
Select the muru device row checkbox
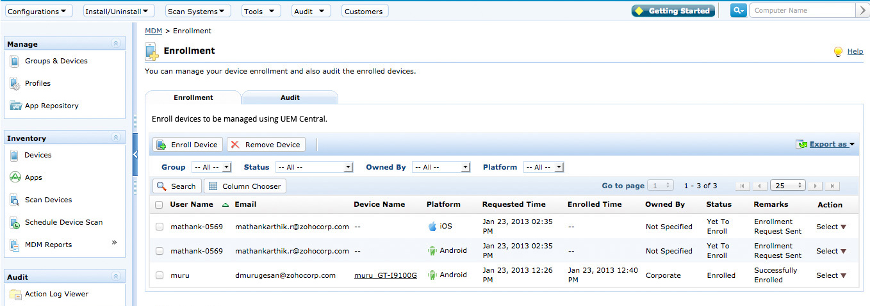159,275
